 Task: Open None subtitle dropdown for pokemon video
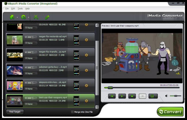[31, 74]
